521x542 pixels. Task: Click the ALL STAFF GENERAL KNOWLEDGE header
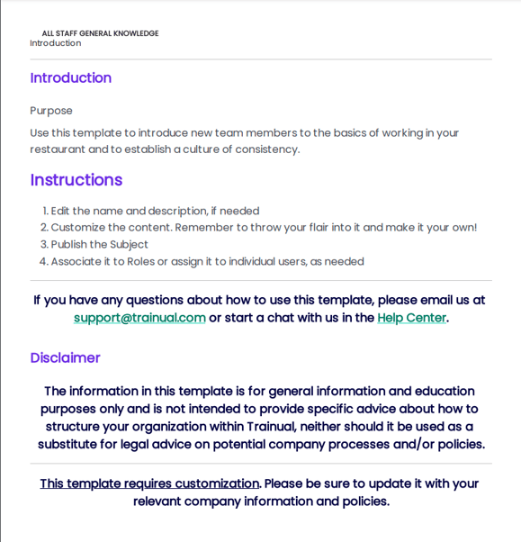[100, 33]
